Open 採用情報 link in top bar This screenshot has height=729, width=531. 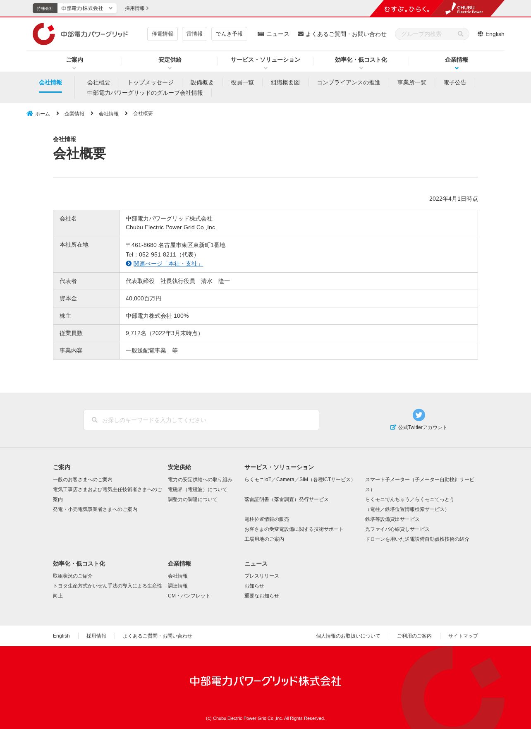(136, 8)
